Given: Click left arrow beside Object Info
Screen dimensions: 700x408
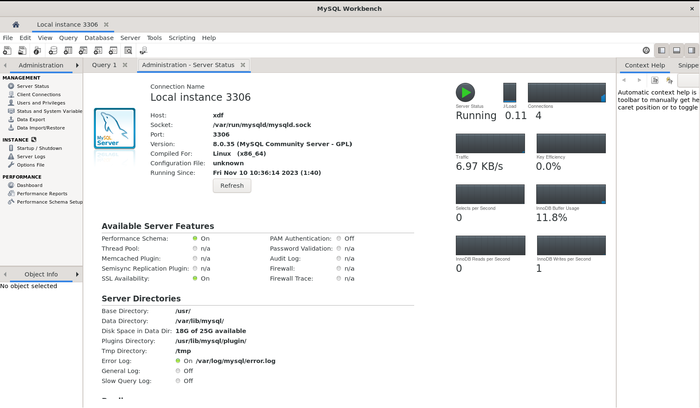Looking at the screenshot, I should pos(5,274).
